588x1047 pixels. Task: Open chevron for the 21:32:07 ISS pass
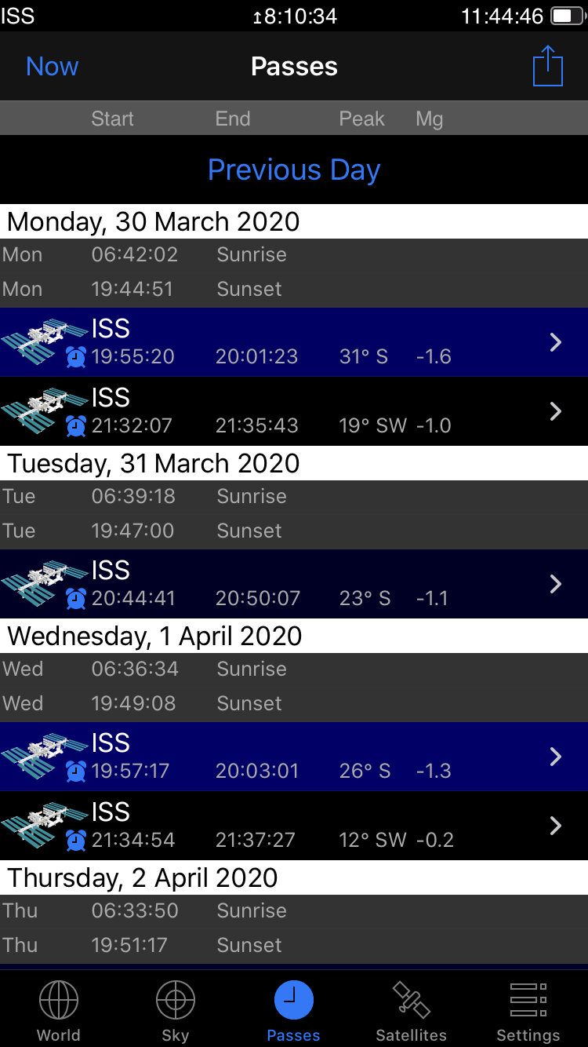pos(556,411)
